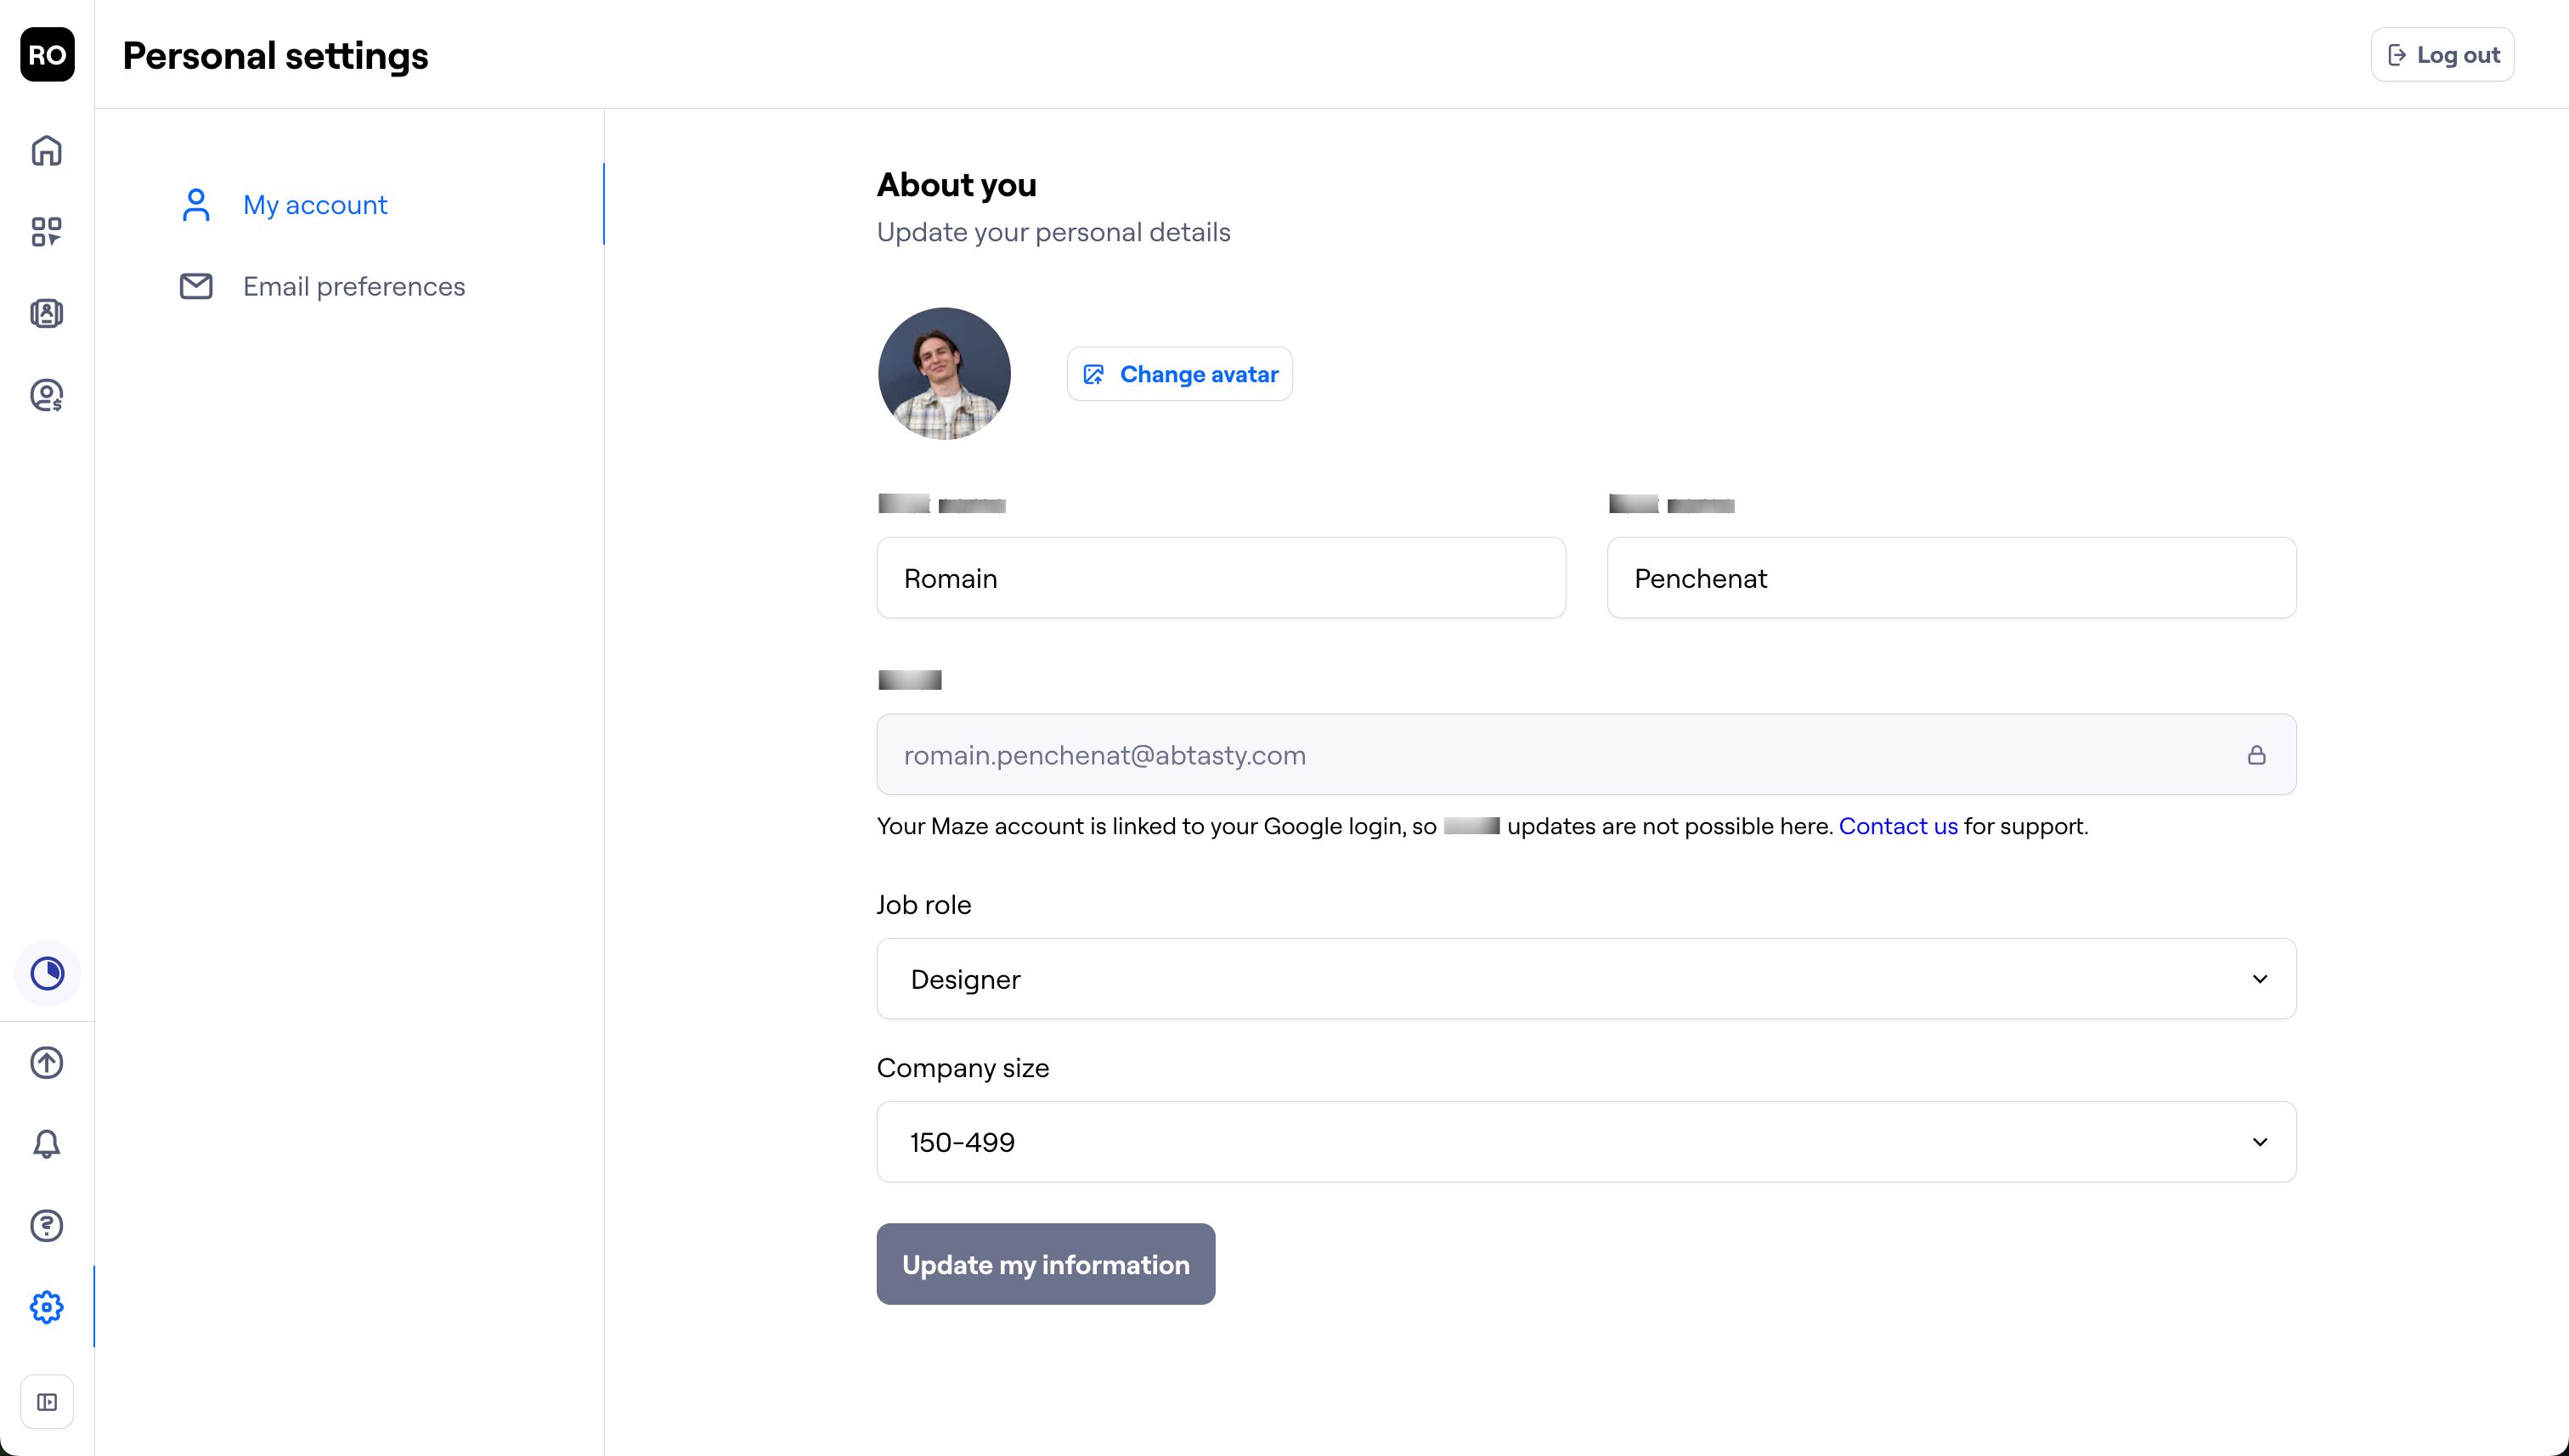2569x1456 pixels.
Task: Click the first name field containing Romain
Action: tap(1221, 578)
